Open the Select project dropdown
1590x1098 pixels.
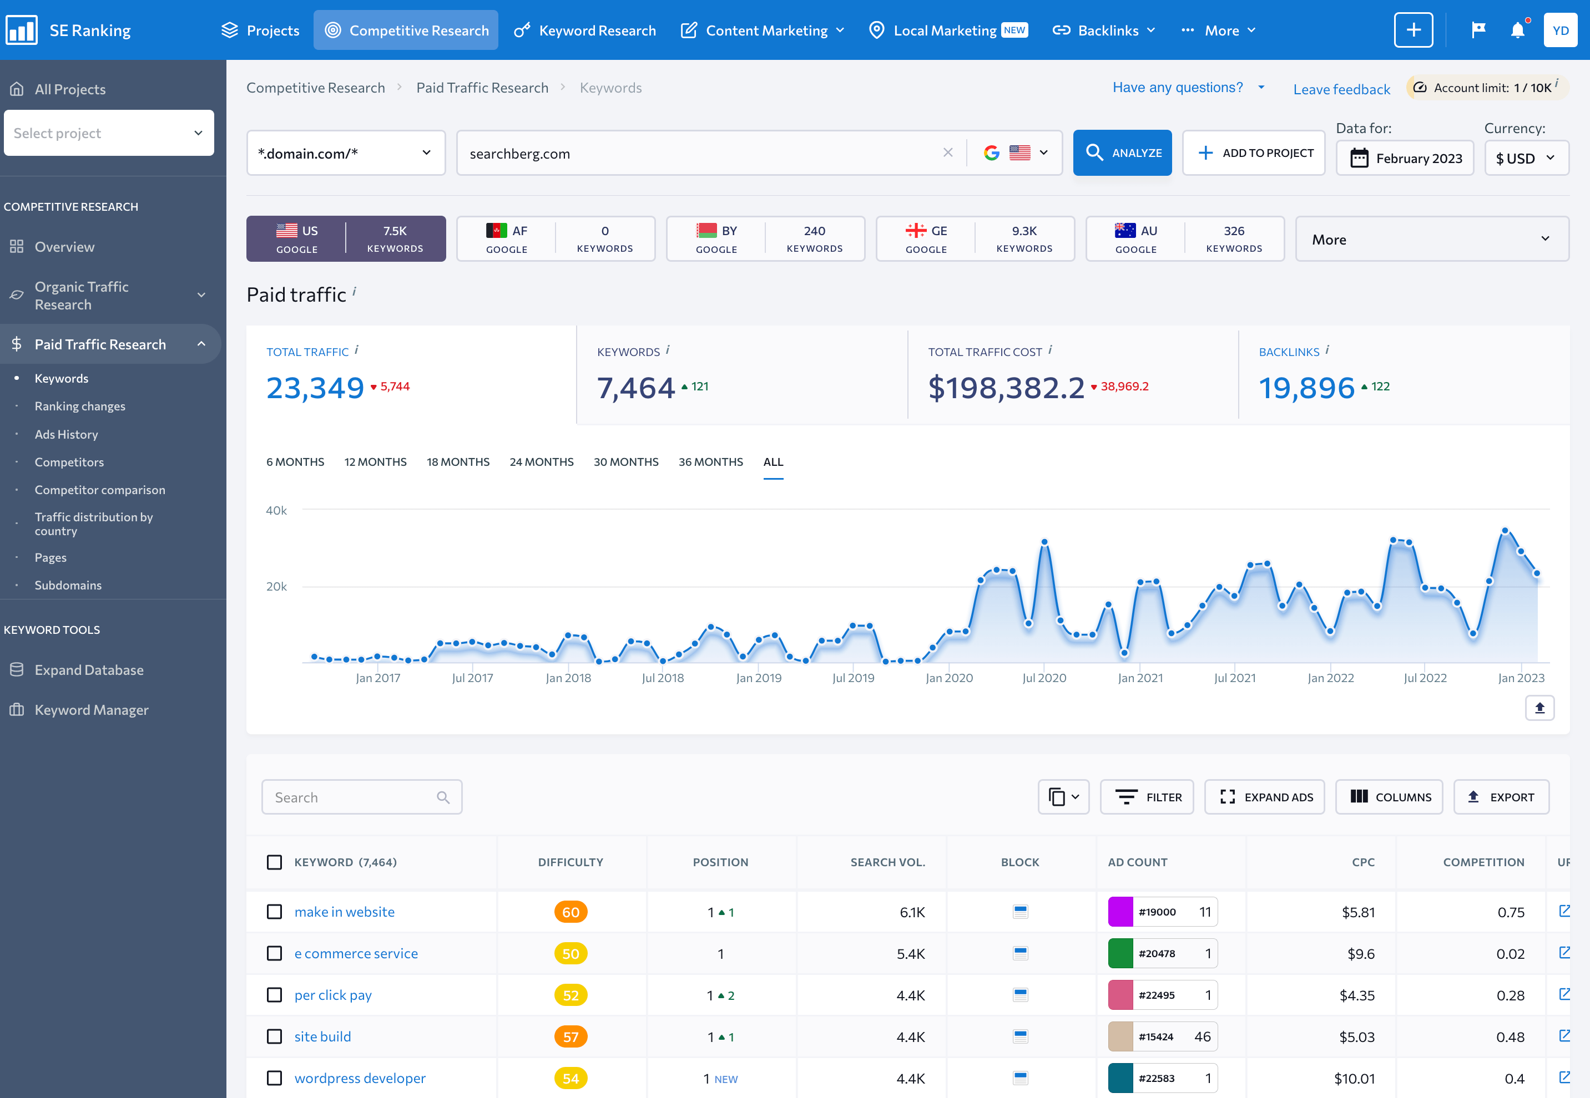pyautogui.click(x=109, y=132)
